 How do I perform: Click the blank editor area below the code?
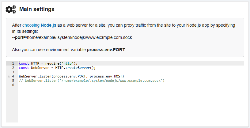pyautogui.click(x=98, y=104)
